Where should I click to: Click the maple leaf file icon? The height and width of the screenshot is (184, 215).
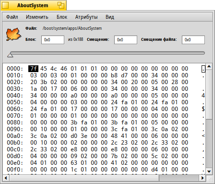[13, 34]
